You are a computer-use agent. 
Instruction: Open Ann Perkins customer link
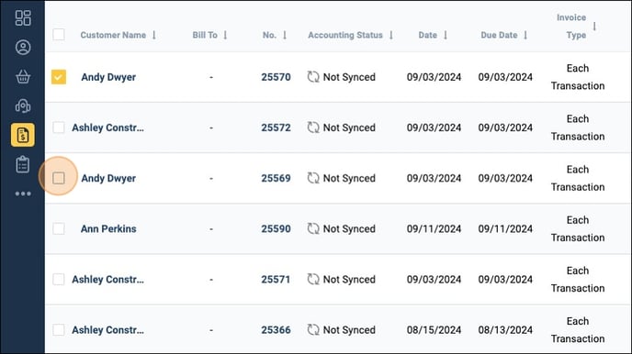point(108,228)
